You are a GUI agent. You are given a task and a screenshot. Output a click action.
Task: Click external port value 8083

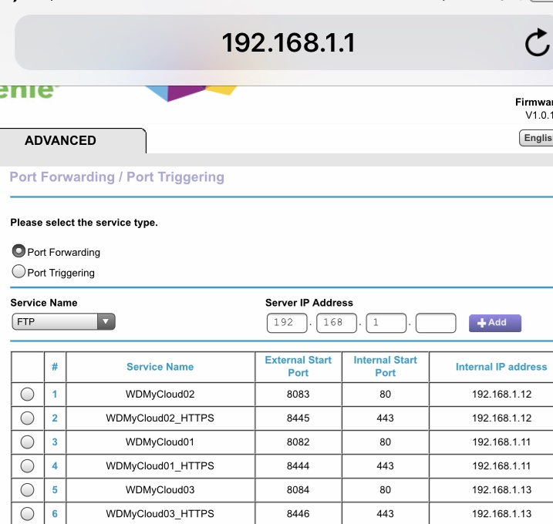[x=298, y=394]
